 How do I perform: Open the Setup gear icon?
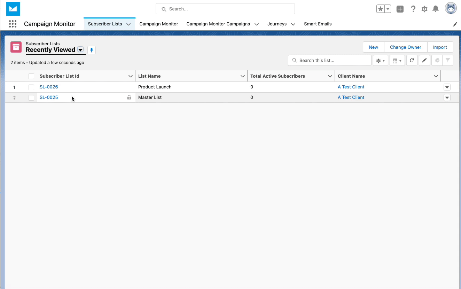click(x=424, y=9)
